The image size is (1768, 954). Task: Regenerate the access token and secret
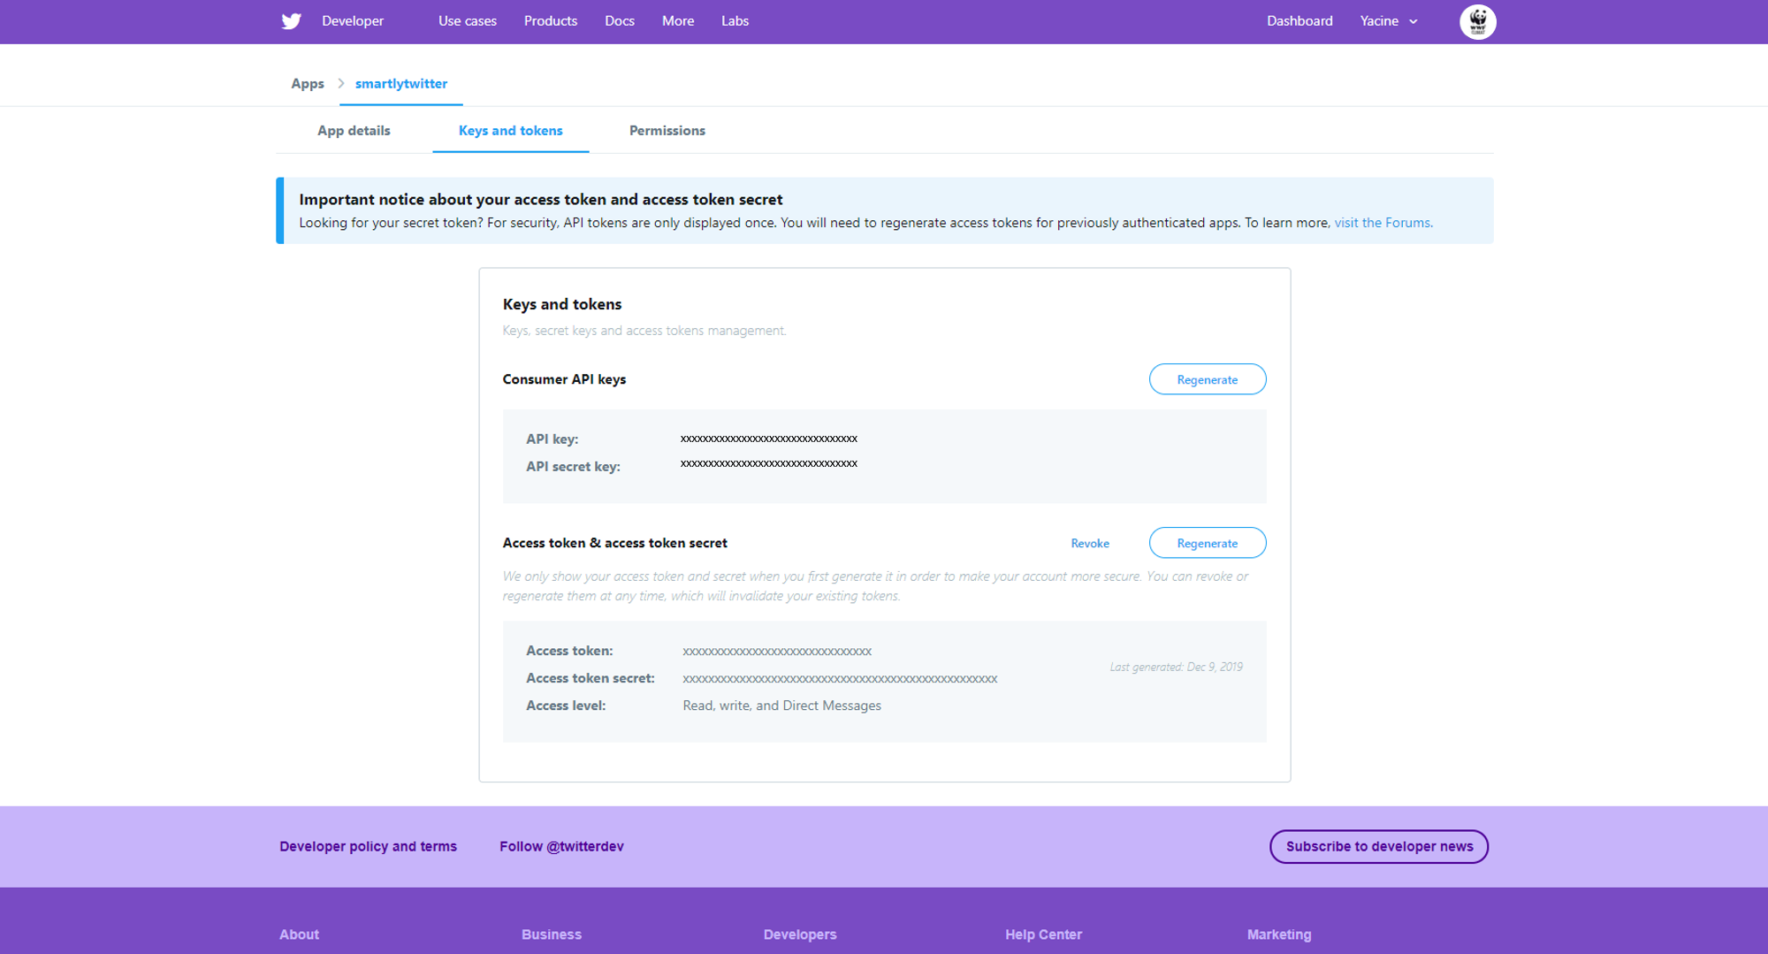[1208, 543]
